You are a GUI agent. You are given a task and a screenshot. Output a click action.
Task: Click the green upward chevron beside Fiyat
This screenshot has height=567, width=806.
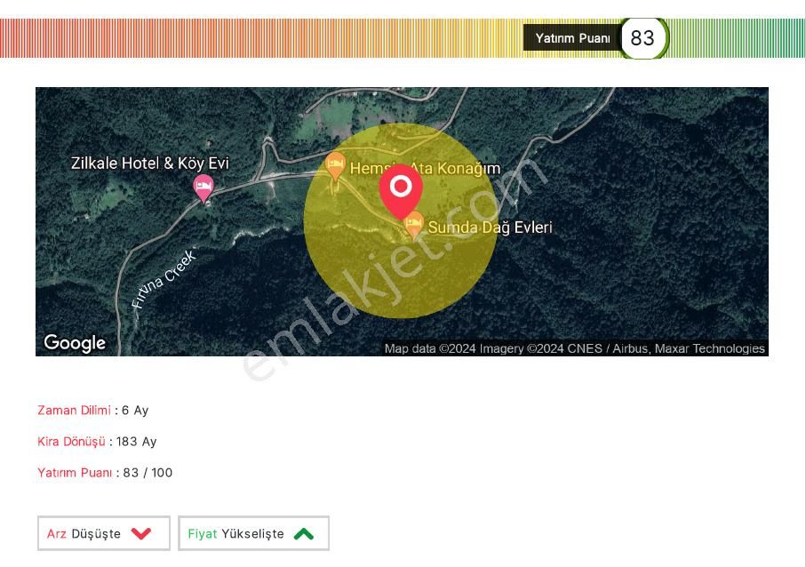pyautogui.click(x=304, y=533)
